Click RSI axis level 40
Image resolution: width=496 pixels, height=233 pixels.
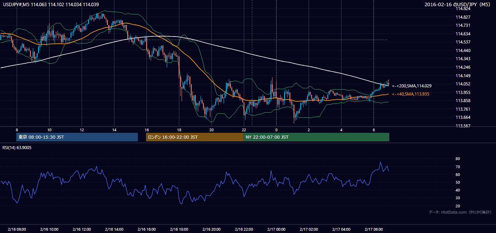pos(458,190)
